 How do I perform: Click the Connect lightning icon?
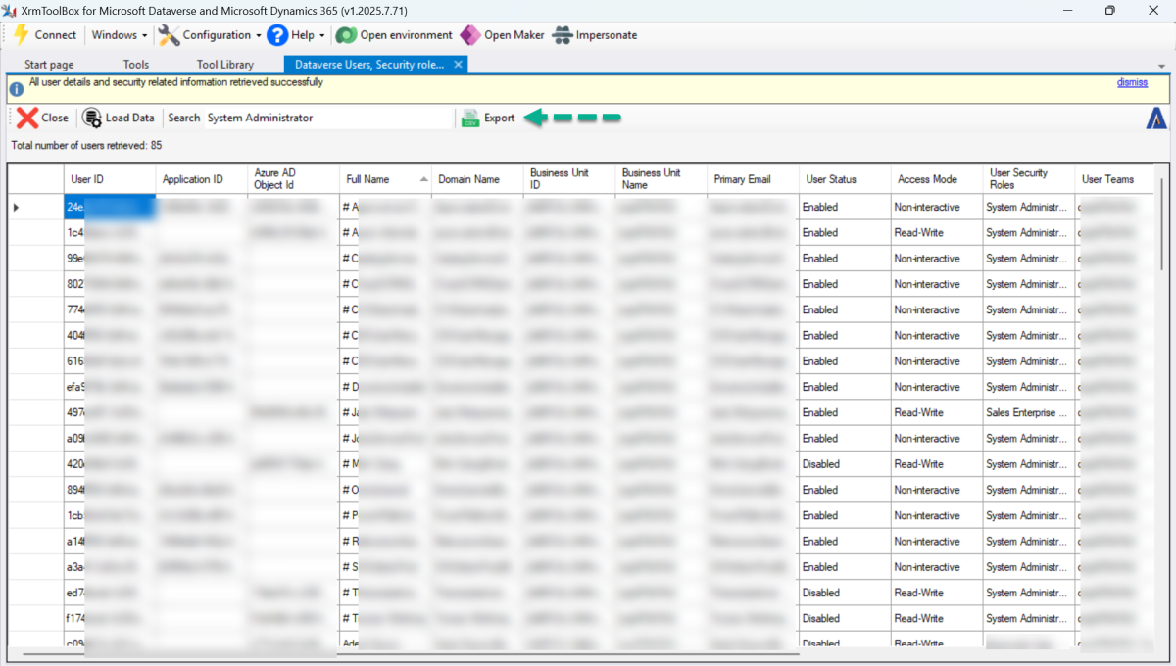pyautogui.click(x=21, y=35)
